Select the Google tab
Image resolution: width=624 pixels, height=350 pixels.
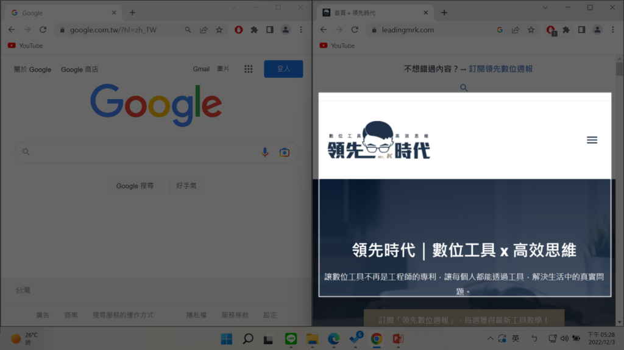coord(63,13)
